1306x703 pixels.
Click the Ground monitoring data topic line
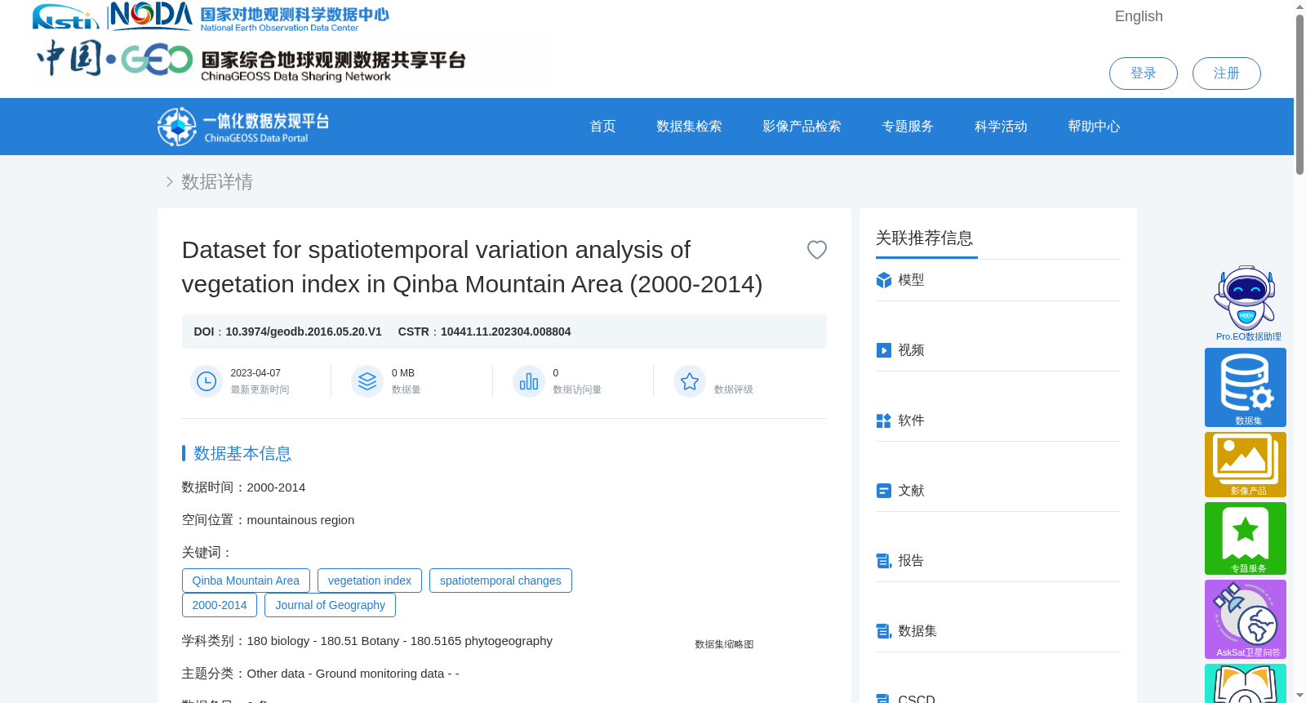321,674
